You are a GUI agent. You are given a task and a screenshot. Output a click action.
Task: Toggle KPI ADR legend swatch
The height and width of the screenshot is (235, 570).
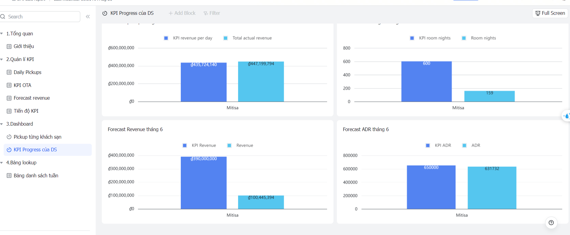(428, 146)
